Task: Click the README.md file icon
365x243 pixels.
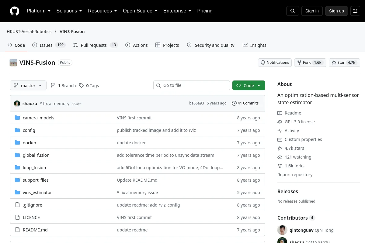Action: point(17,230)
